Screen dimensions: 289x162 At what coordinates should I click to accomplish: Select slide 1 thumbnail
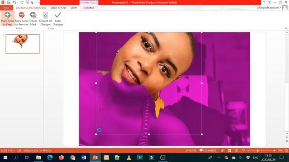23,44
